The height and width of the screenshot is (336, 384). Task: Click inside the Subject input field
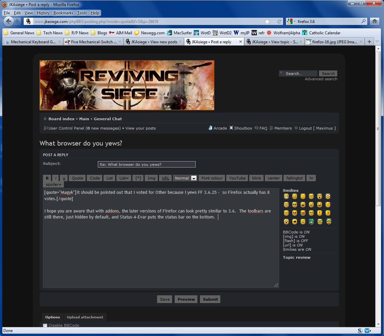click(x=146, y=165)
